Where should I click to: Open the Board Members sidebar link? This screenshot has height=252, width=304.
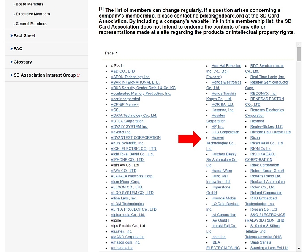click(x=30, y=4)
